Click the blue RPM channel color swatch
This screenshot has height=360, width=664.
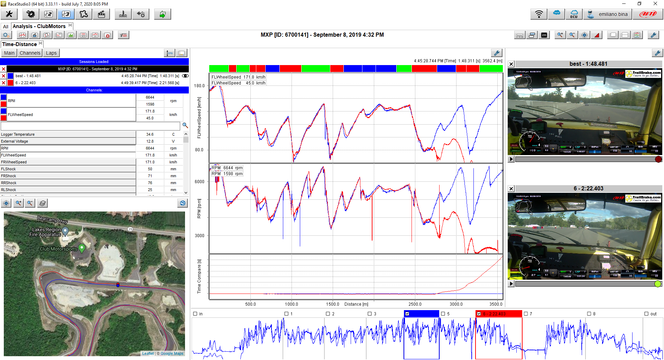[3, 97]
